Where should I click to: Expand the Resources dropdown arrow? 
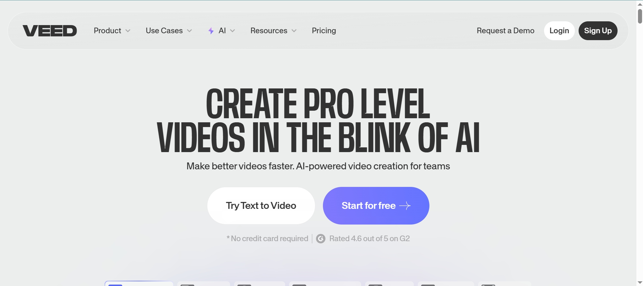[x=294, y=31]
